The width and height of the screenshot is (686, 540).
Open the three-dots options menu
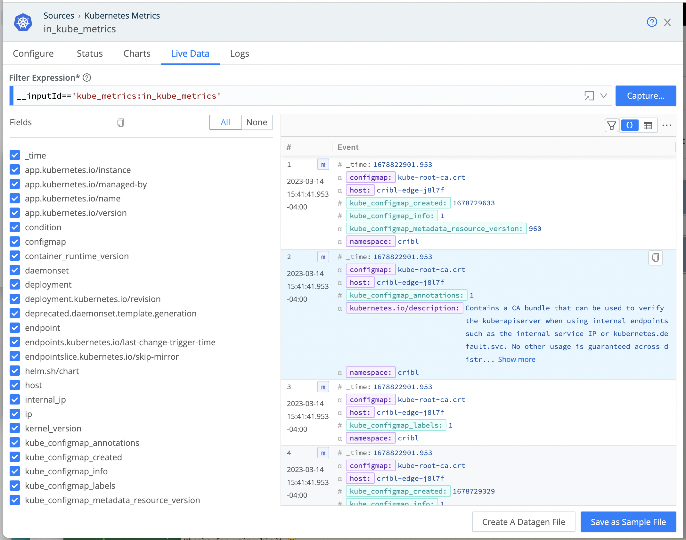tap(666, 125)
